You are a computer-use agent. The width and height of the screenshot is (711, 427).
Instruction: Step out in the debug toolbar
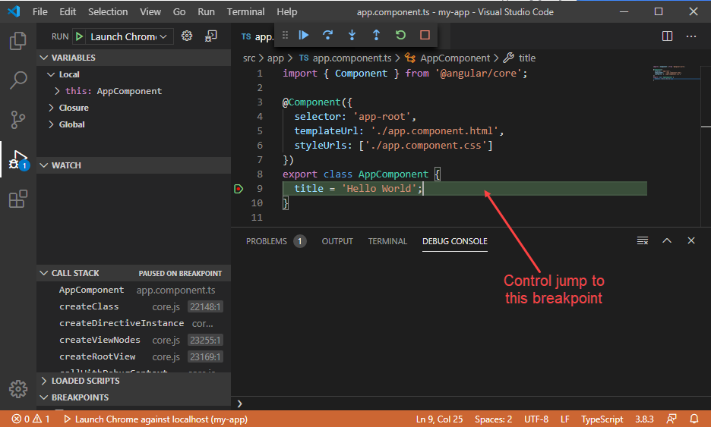point(376,35)
